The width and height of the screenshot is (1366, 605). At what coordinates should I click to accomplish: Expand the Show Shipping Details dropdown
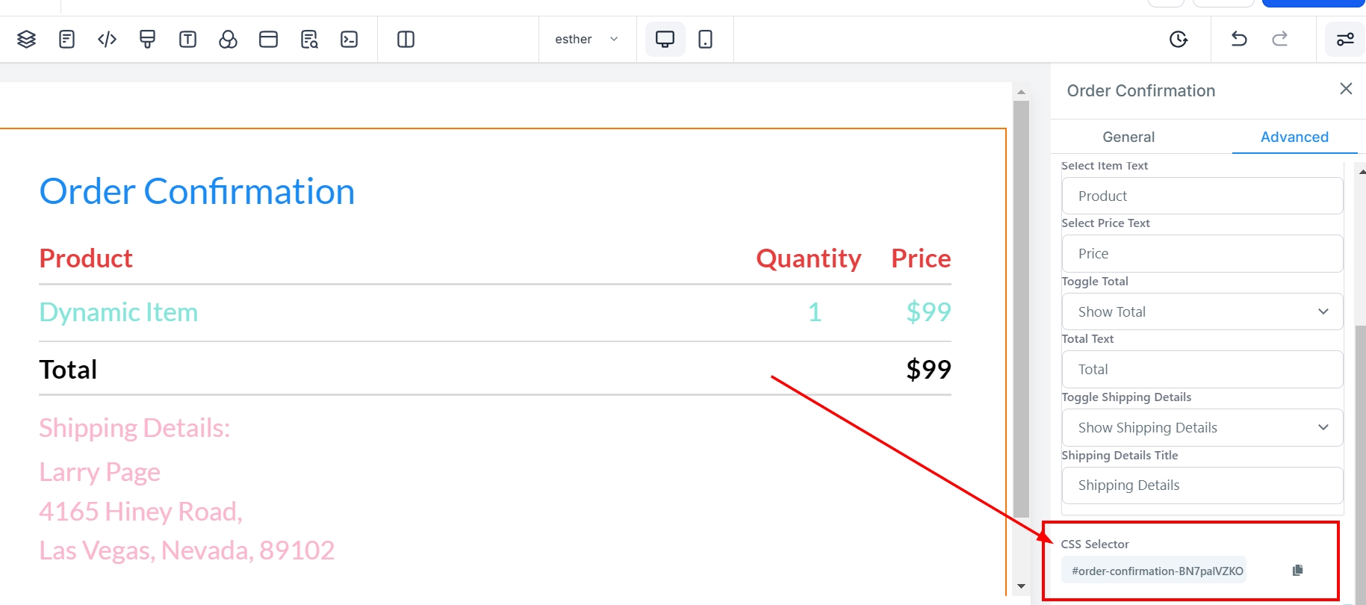point(1202,428)
